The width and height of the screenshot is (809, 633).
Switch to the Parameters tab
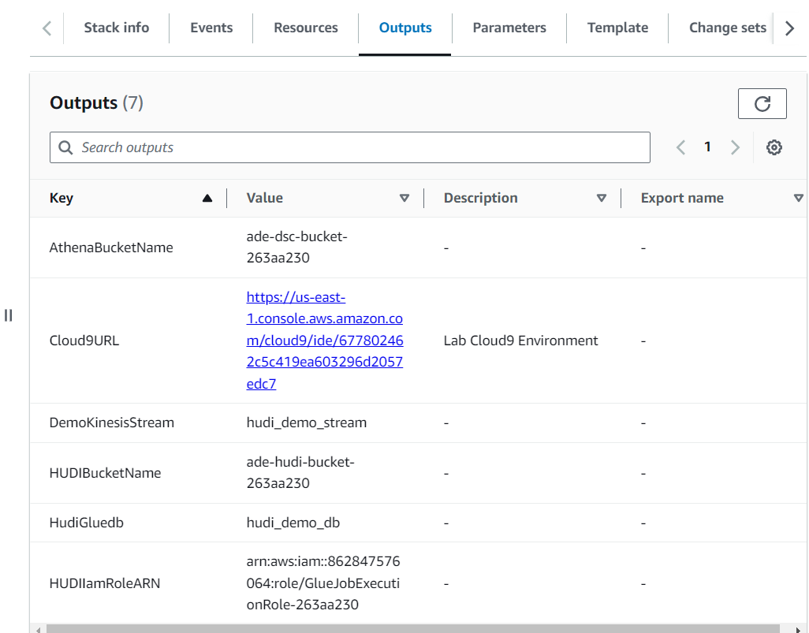click(509, 28)
